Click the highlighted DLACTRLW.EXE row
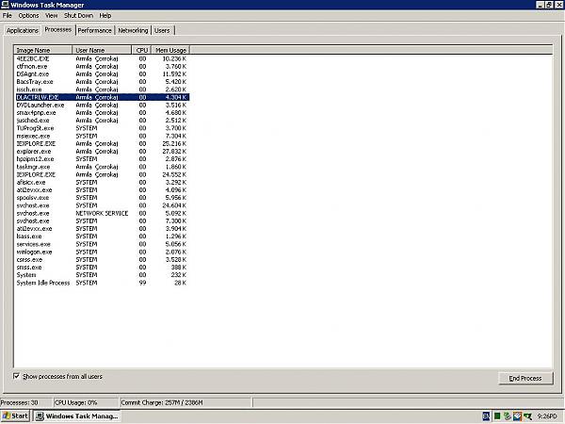Viewport: 565px width, 424px height. coord(103,97)
